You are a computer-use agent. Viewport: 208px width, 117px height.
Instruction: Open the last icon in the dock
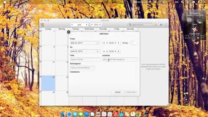(x=146, y=114)
